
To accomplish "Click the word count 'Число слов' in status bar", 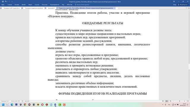I will (15, 101).
